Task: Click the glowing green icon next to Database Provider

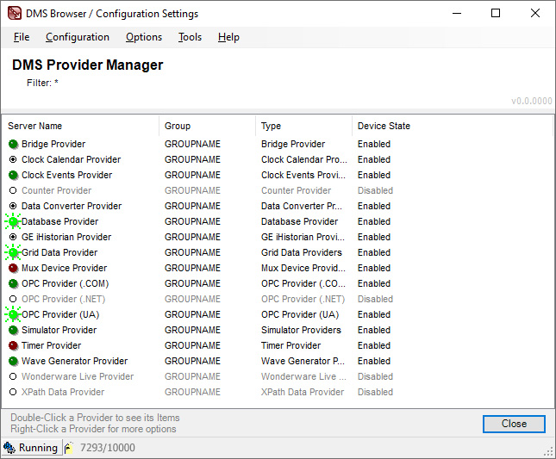Action: click(13, 222)
